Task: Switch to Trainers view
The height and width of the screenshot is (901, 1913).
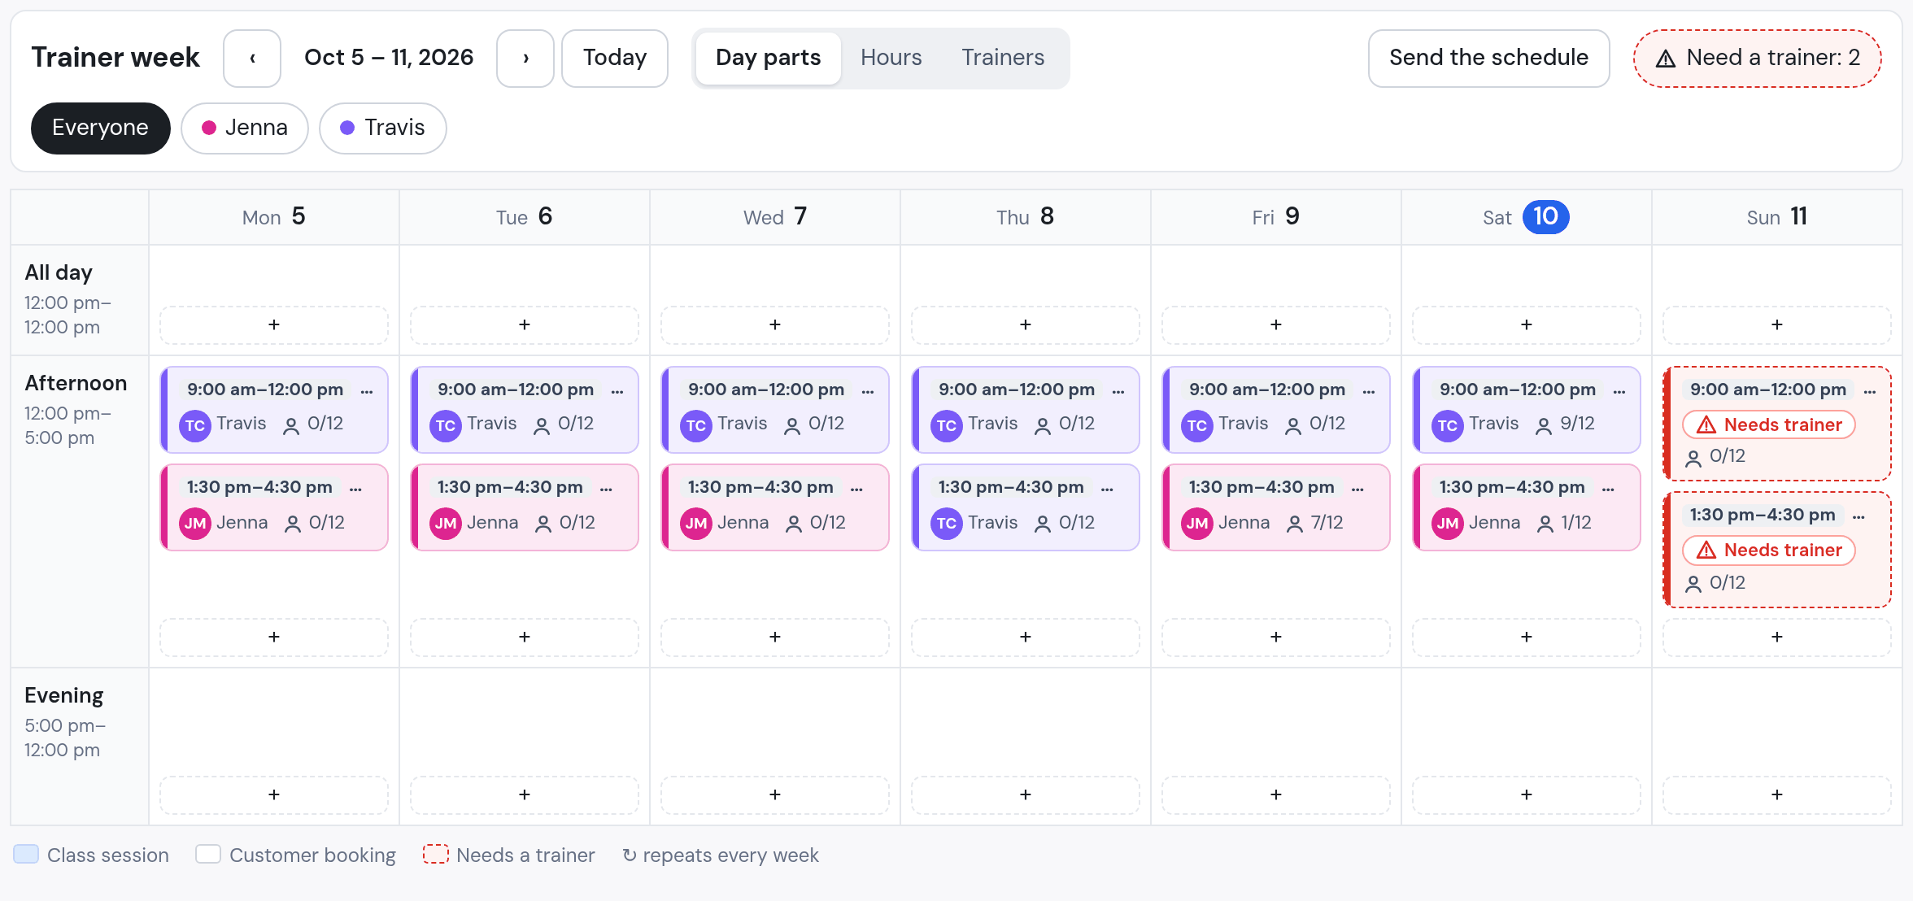Action: click(x=1003, y=58)
